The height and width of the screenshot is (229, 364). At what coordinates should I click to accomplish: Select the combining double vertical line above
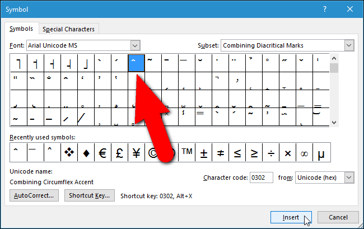point(18,81)
